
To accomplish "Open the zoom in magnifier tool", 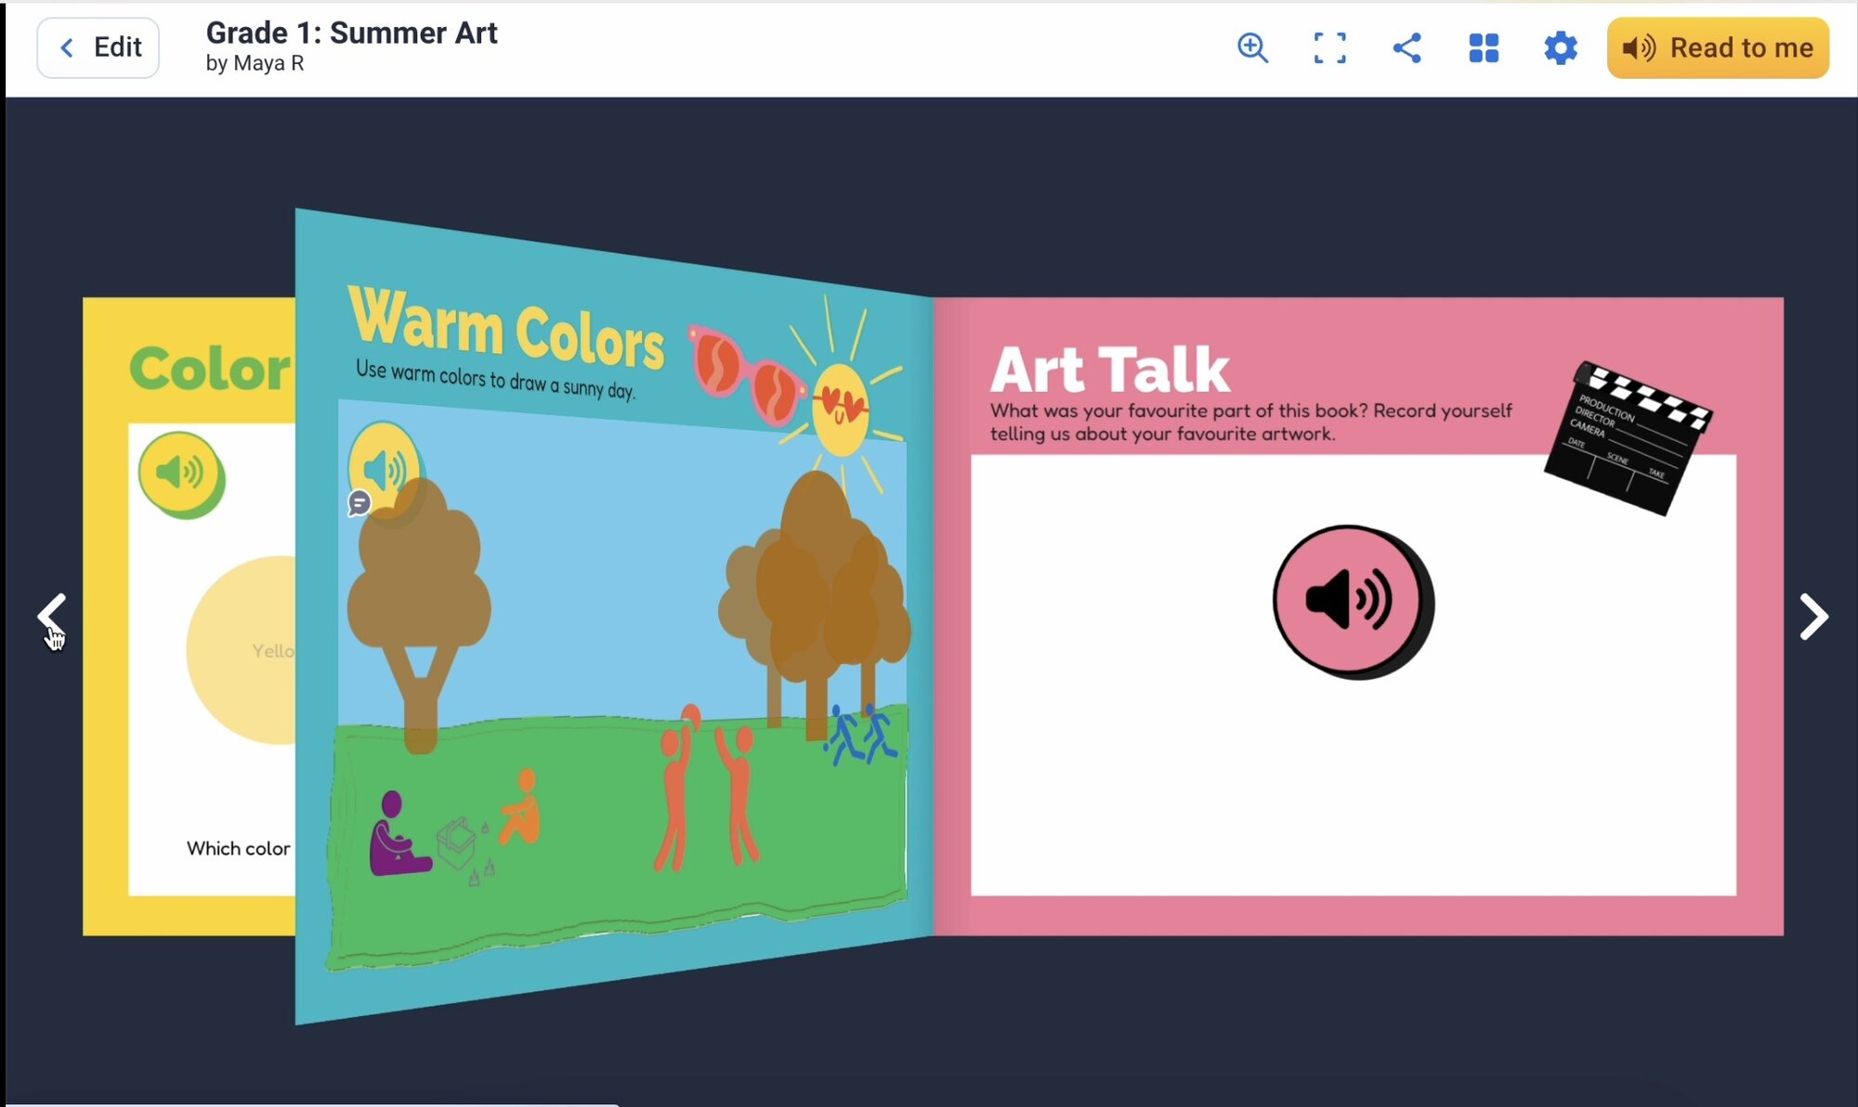I will [x=1252, y=47].
